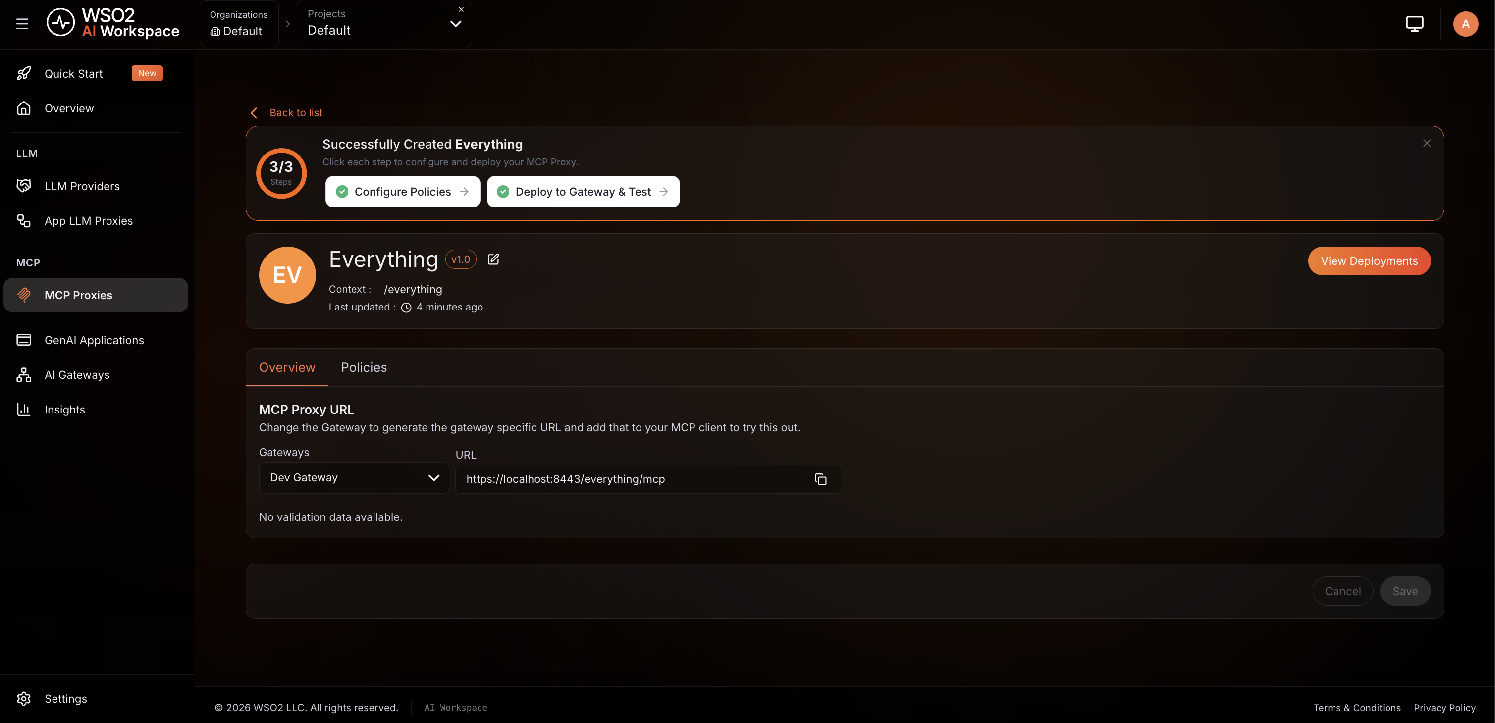Image resolution: width=1495 pixels, height=723 pixels.
Task: Click the Configure Policies green checkmark
Action: [x=342, y=192]
